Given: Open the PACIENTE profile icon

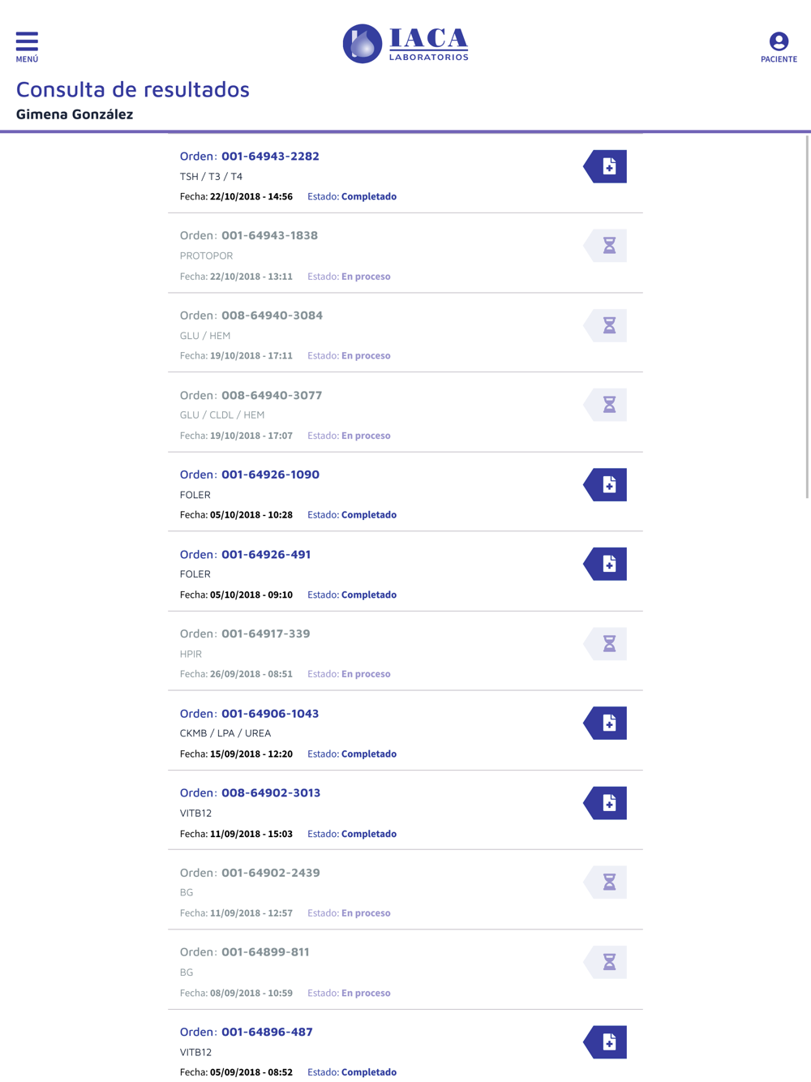Looking at the screenshot, I should point(779,47).
